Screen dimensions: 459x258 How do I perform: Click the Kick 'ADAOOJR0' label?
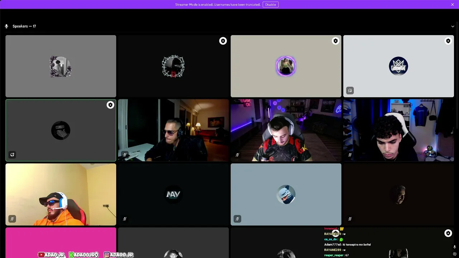pyautogui.click(x=84, y=255)
